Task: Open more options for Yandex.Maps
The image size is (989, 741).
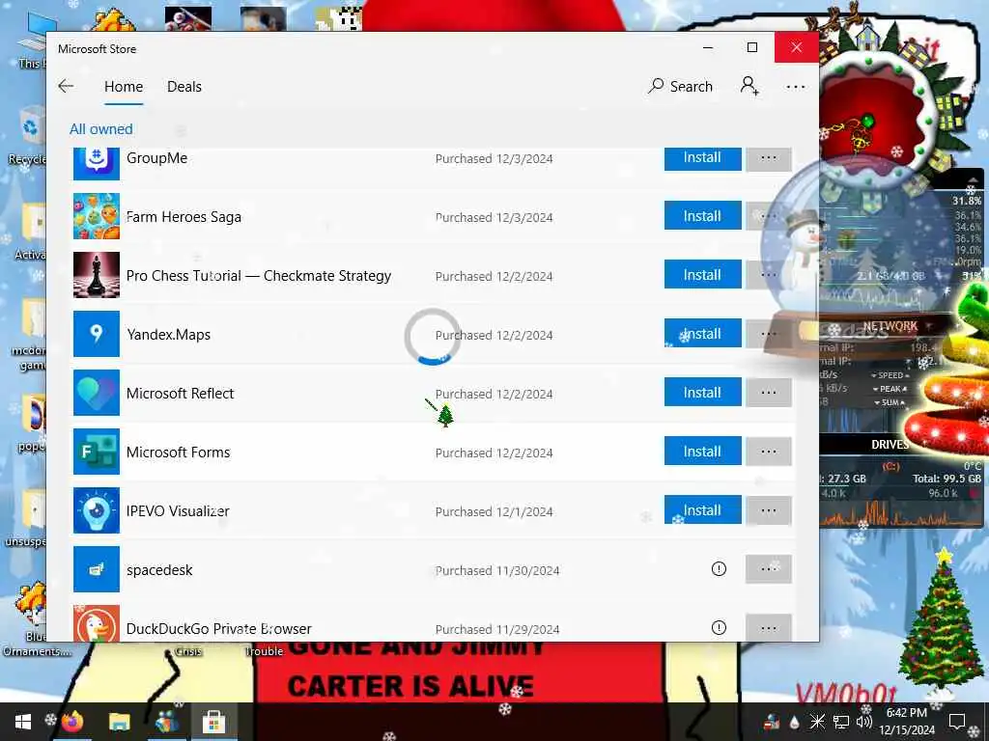Action: click(768, 333)
